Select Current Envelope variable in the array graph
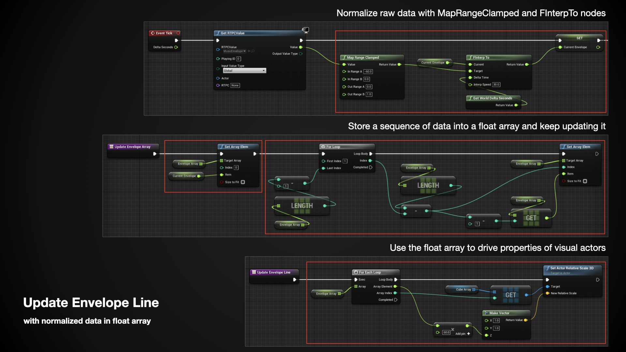This screenshot has width=626, height=352. 186,176
